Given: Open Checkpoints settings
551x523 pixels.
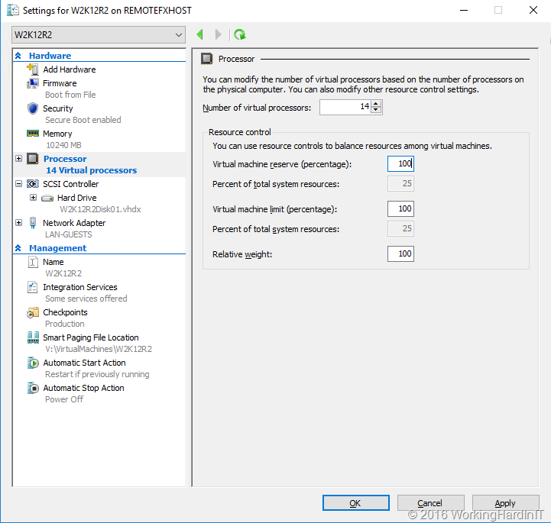Looking at the screenshot, I should [x=66, y=312].
